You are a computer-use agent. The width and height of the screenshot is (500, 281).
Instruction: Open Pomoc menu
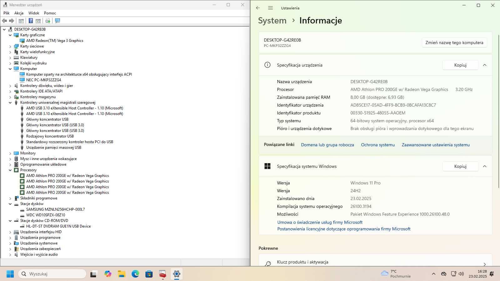[50, 13]
